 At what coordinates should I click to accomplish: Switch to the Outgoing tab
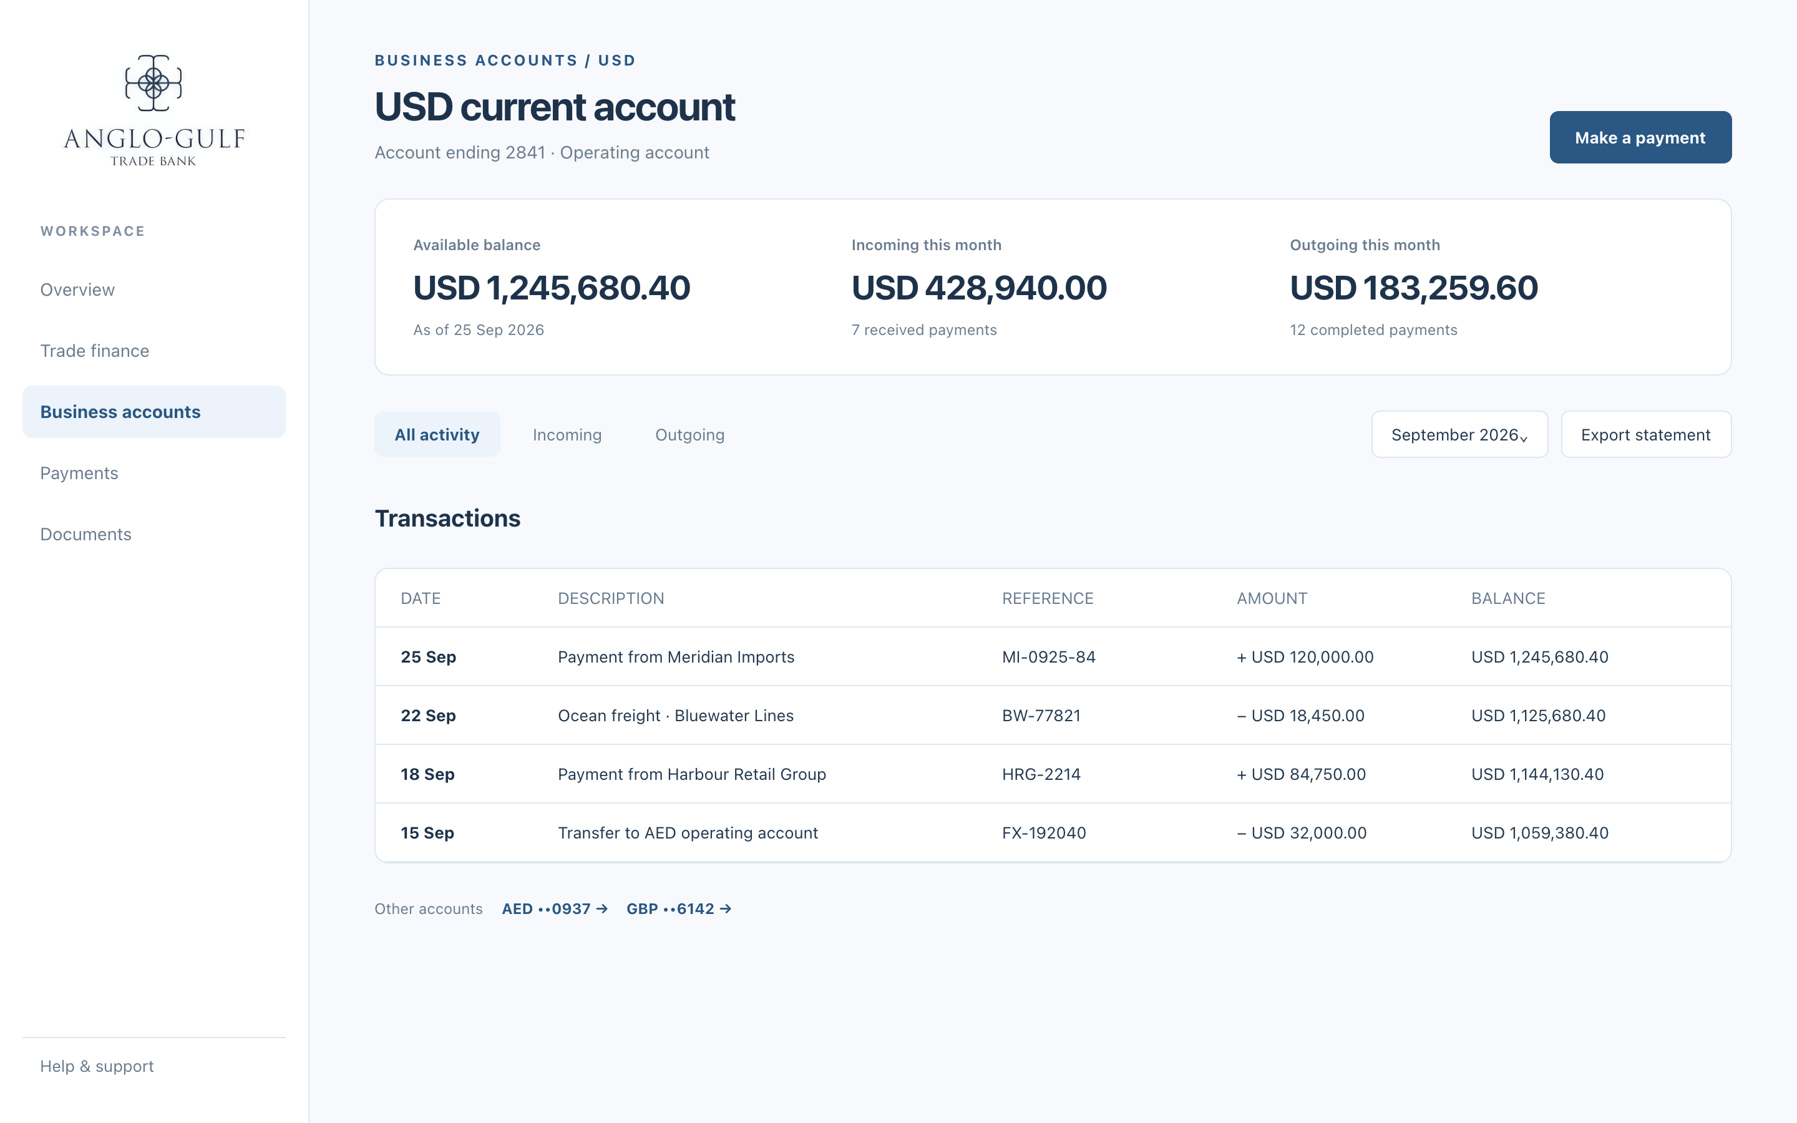pyautogui.click(x=690, y=434)
